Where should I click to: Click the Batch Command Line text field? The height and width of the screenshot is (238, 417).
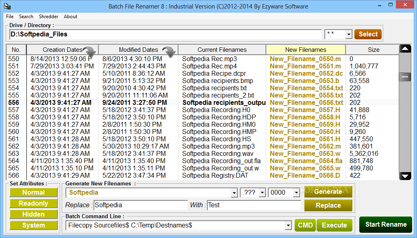[176, 225]
